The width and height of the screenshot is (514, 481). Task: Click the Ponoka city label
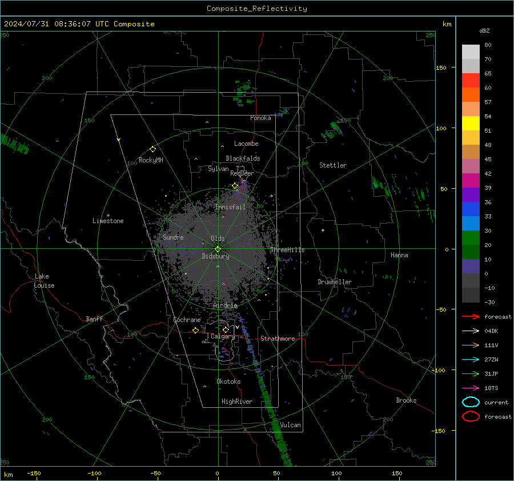pos(260,118)
